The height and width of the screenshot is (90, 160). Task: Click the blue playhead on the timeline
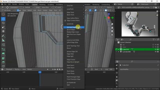[40, 72]
